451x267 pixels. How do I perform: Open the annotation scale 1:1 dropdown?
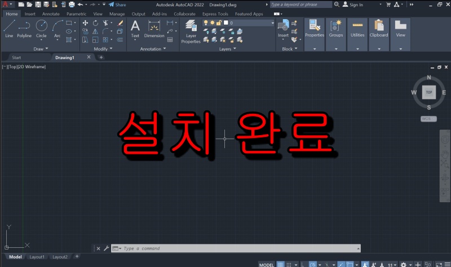tap(392, 265)
